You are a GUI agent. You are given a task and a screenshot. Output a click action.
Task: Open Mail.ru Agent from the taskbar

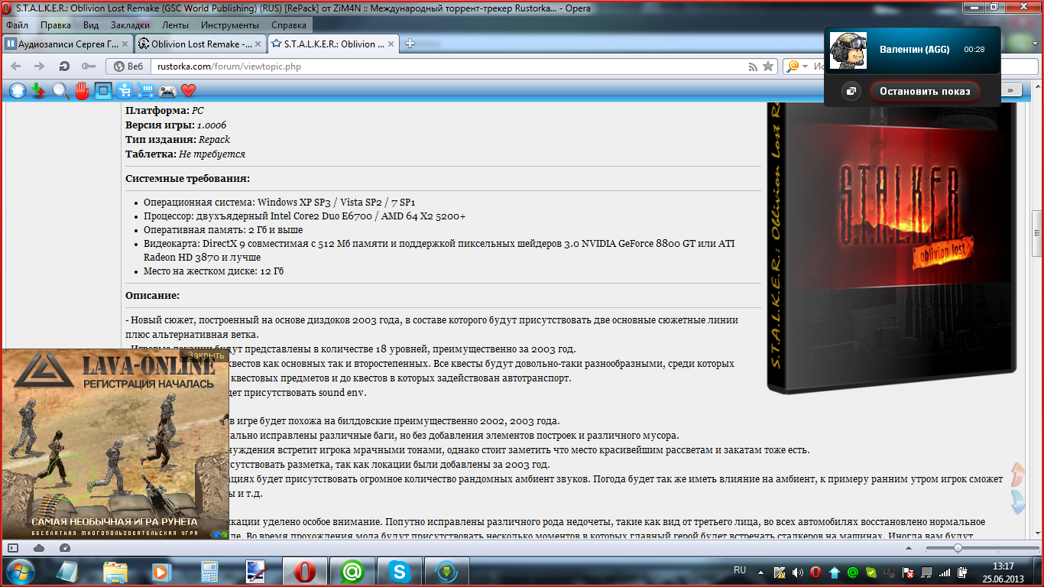(352, 571)
